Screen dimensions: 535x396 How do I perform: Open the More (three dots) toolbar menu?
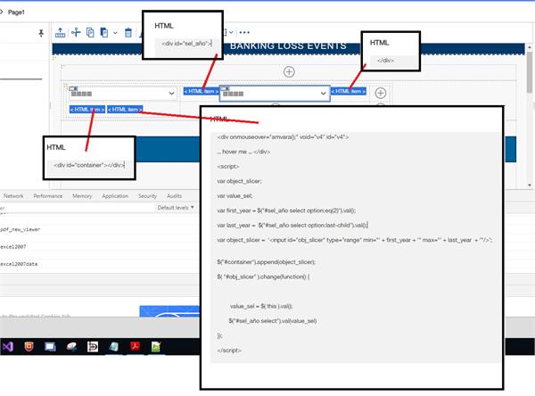point(244,32)
